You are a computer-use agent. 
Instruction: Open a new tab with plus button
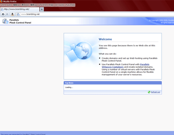pyautogui.click(x=42, y=9)
